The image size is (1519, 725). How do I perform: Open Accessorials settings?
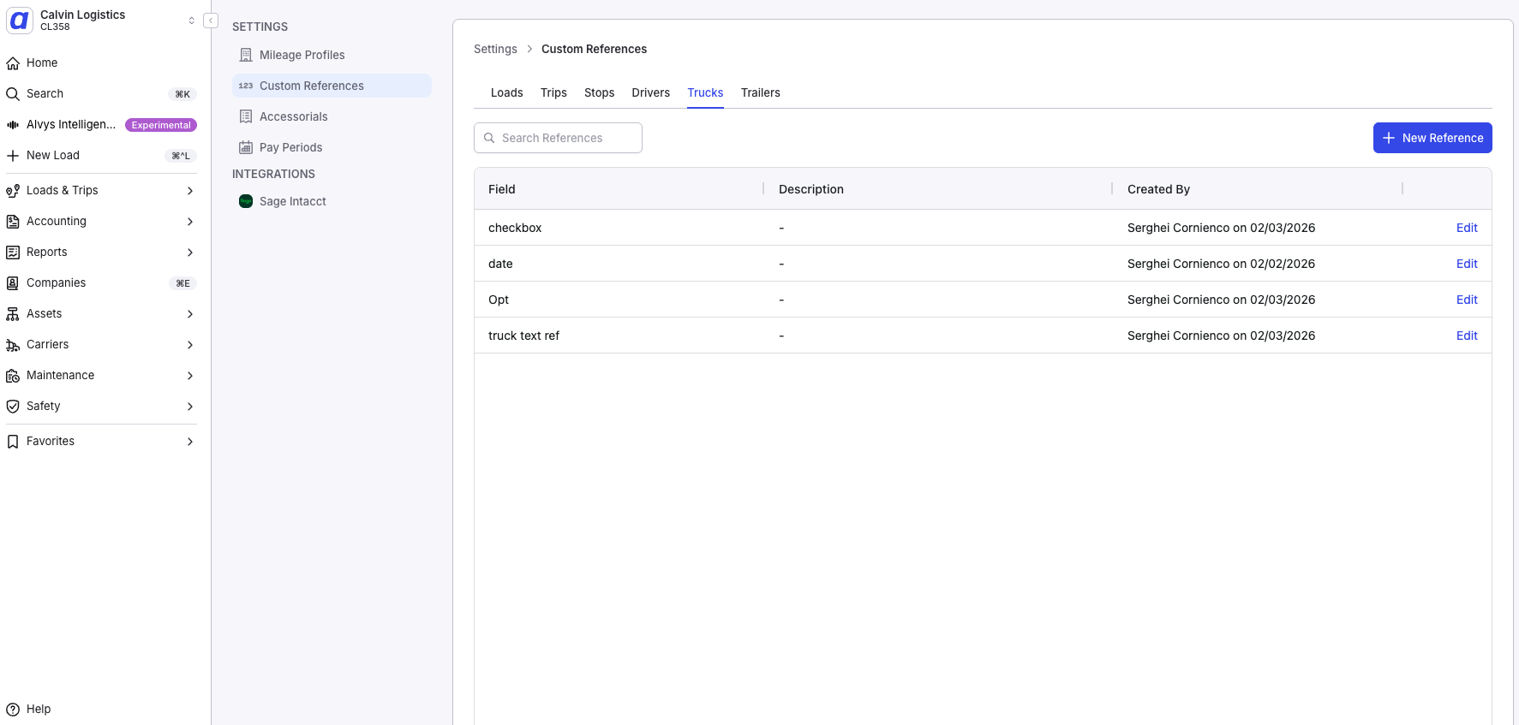tap(332, 116)
